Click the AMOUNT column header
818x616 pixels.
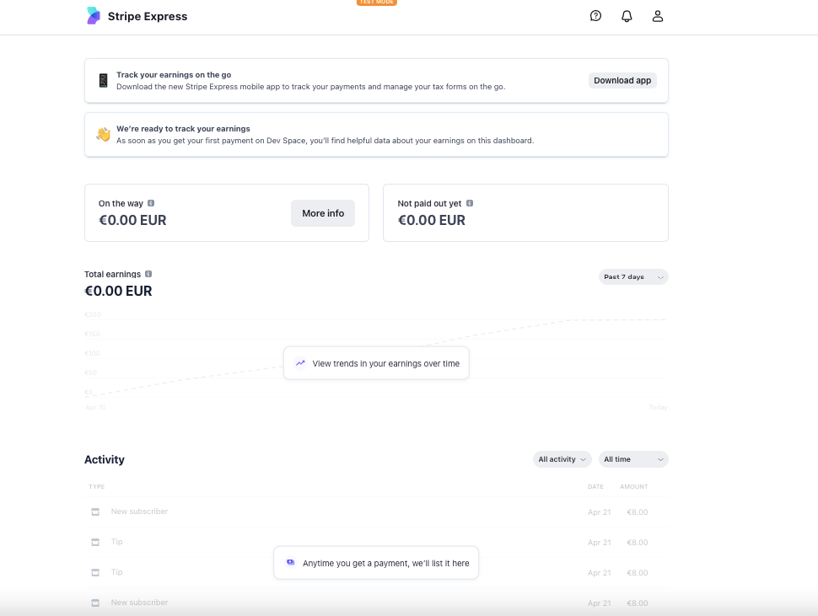[x=634, y=486]
